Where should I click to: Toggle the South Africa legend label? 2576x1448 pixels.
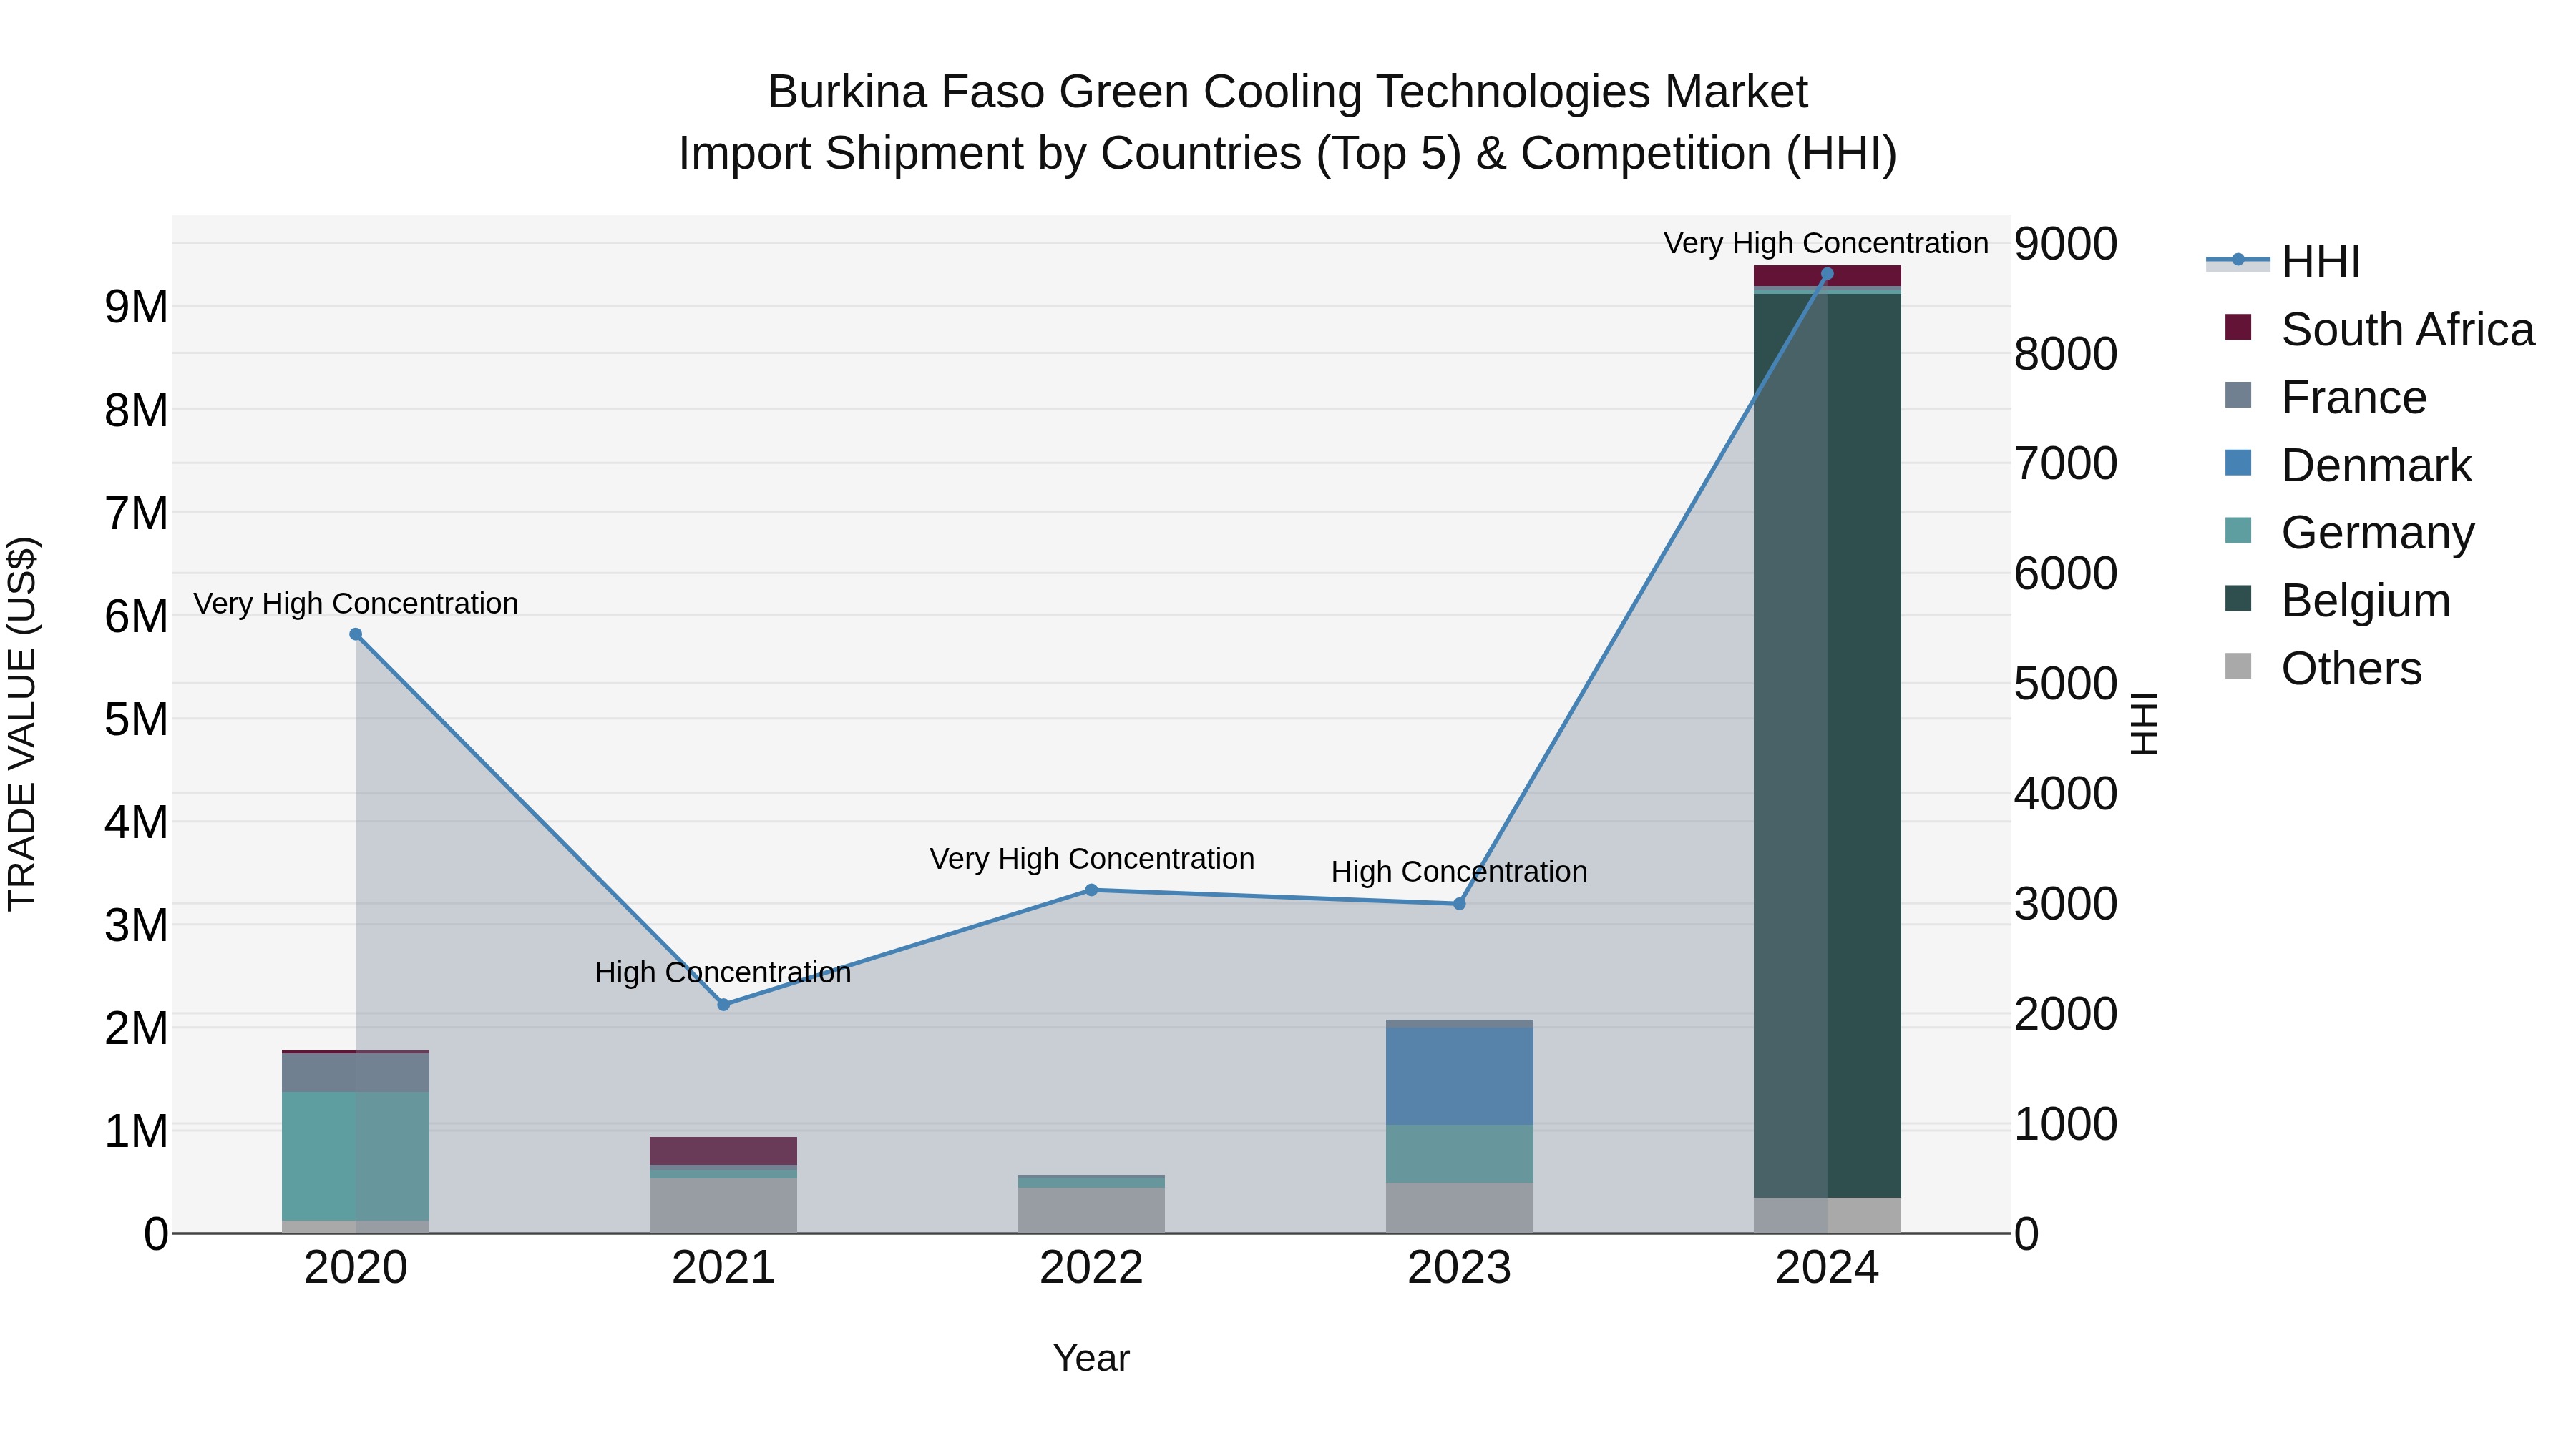tap(2408, 330)
